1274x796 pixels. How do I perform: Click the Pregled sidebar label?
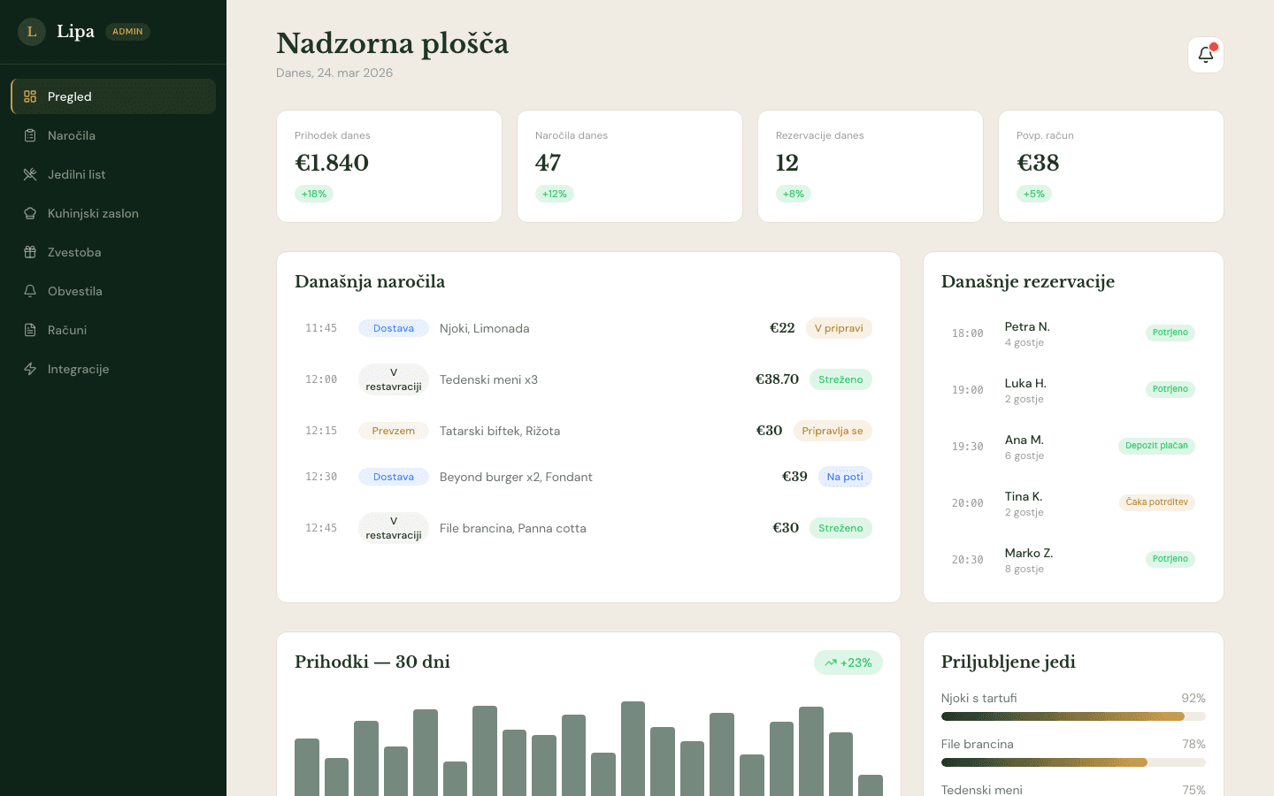point(70,96)
